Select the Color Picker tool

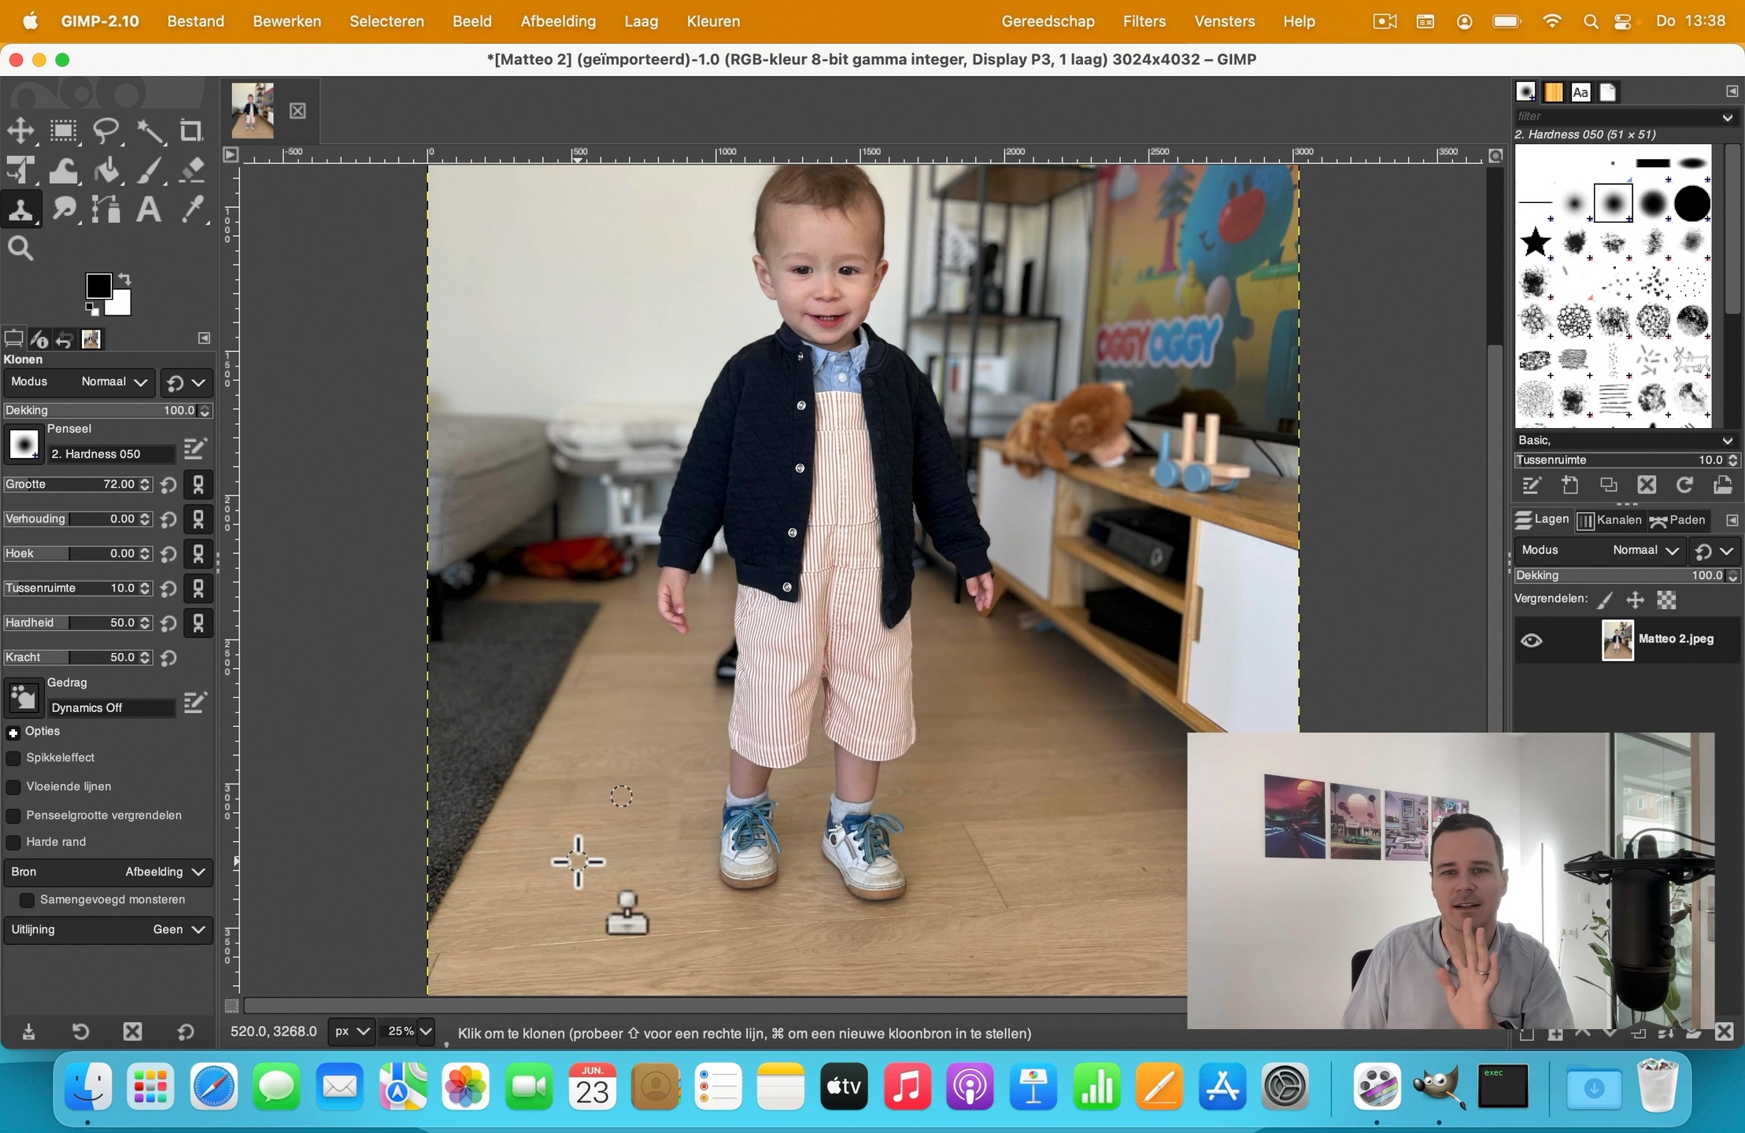(192, 209)
